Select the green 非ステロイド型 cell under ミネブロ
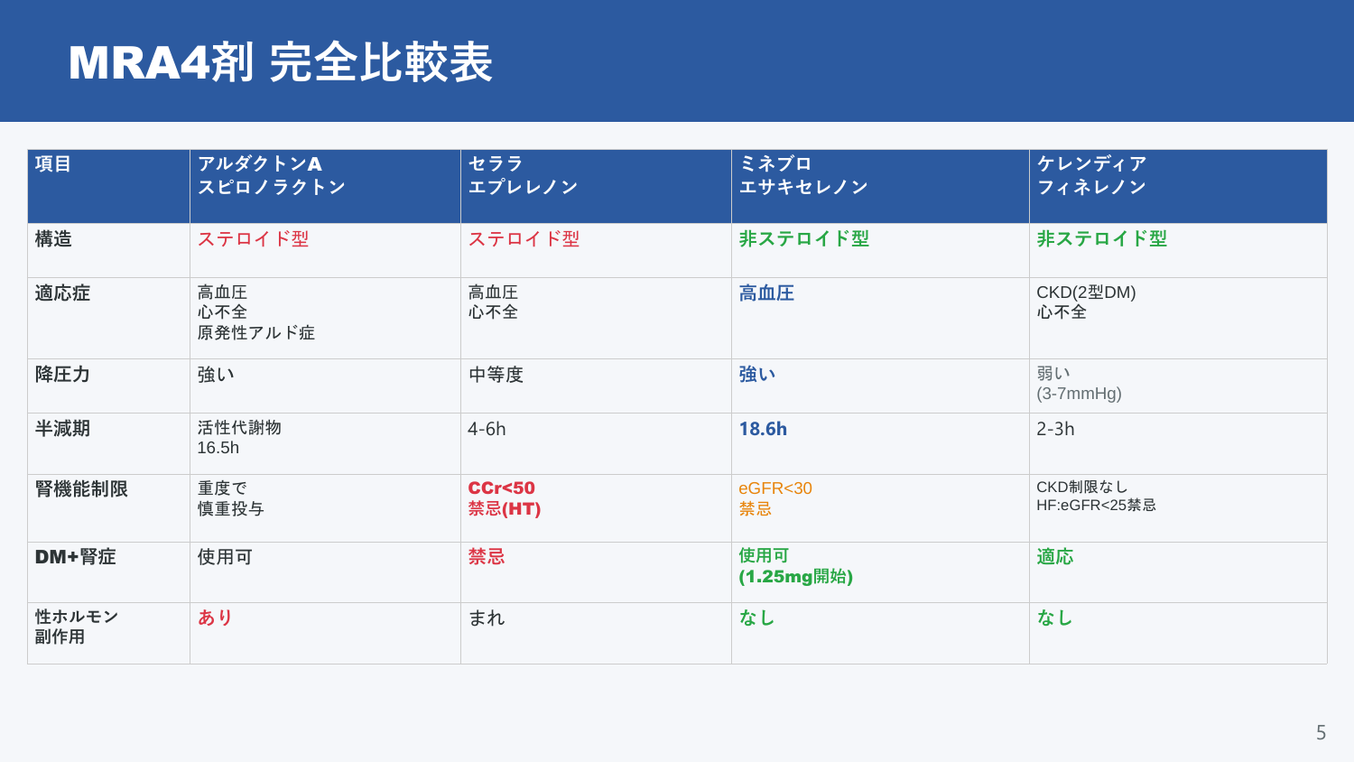Image resolution: width=1354 pixels, height=762 pixels. (x=880, y=250)
